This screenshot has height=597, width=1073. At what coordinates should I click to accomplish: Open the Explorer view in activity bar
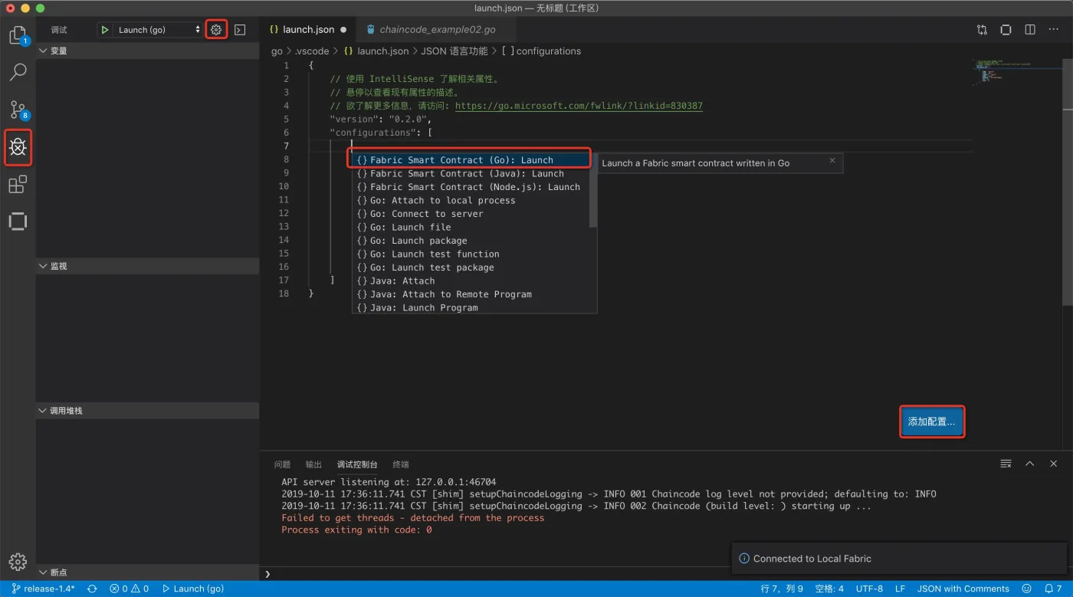[x=18, y=35]
